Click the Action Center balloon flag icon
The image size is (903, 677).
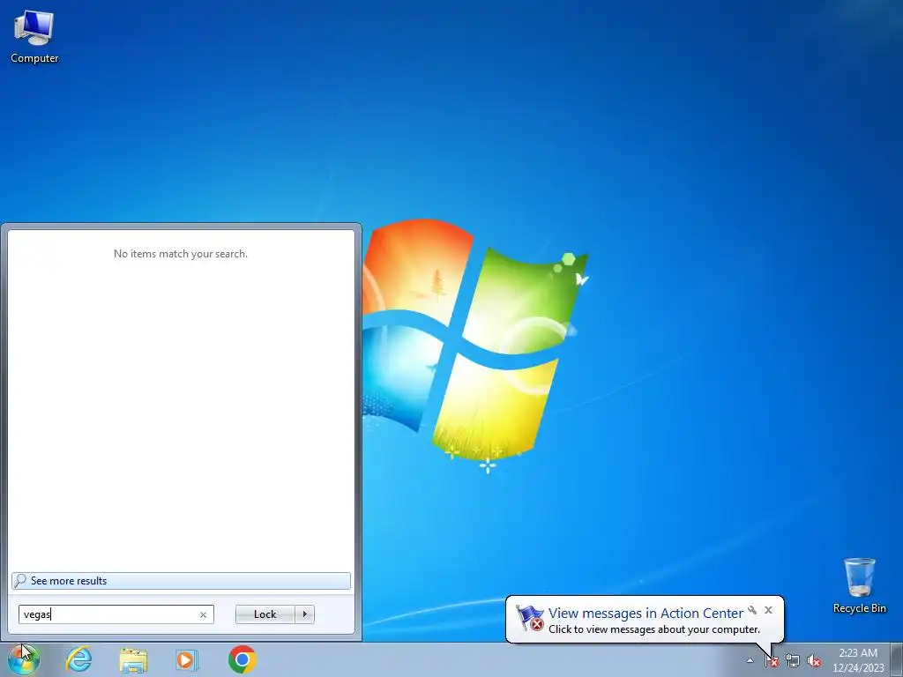pyautogui.click(x=529, y=618)
